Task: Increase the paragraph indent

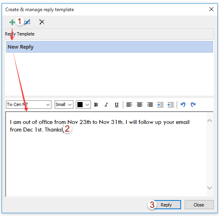Action: point(160,105)
